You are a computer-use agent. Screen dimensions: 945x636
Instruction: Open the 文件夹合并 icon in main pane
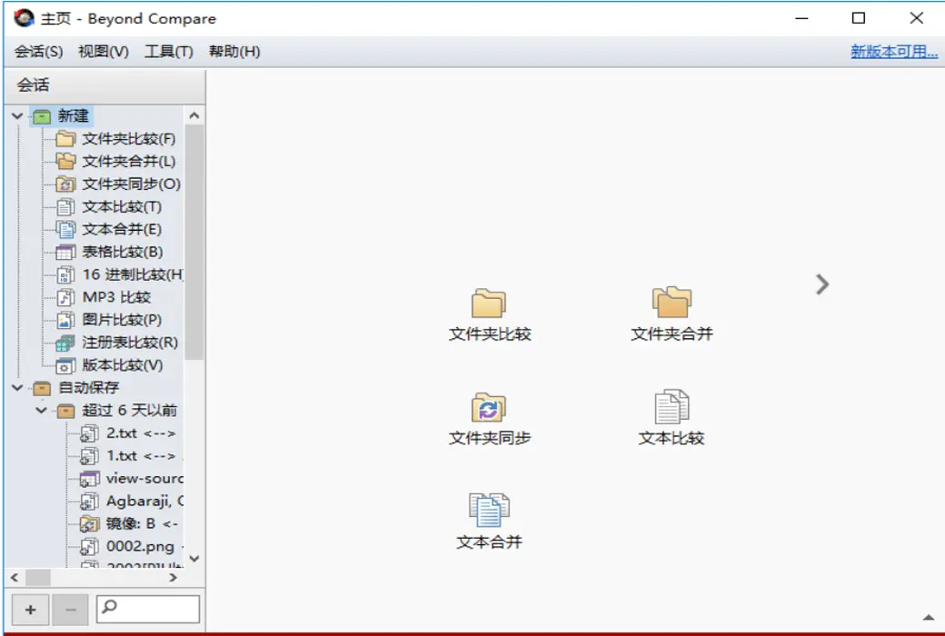click(x=671, y=315)
